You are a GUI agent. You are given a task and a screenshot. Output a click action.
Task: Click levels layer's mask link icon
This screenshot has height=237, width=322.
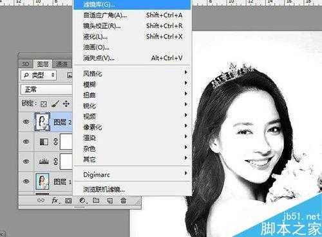[55, 161]
